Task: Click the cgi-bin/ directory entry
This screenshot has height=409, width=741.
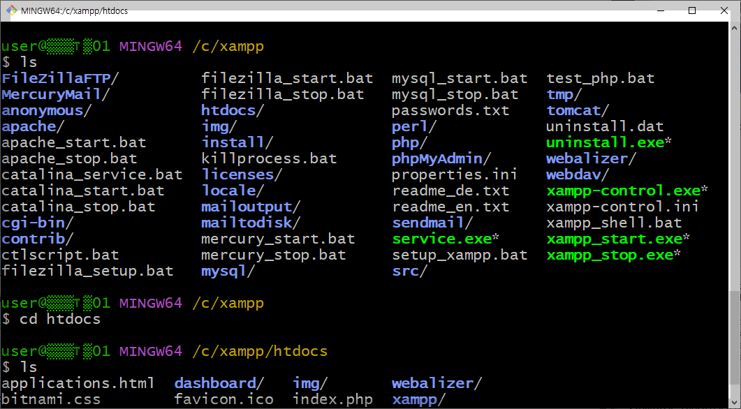Action: coord(37,223)
